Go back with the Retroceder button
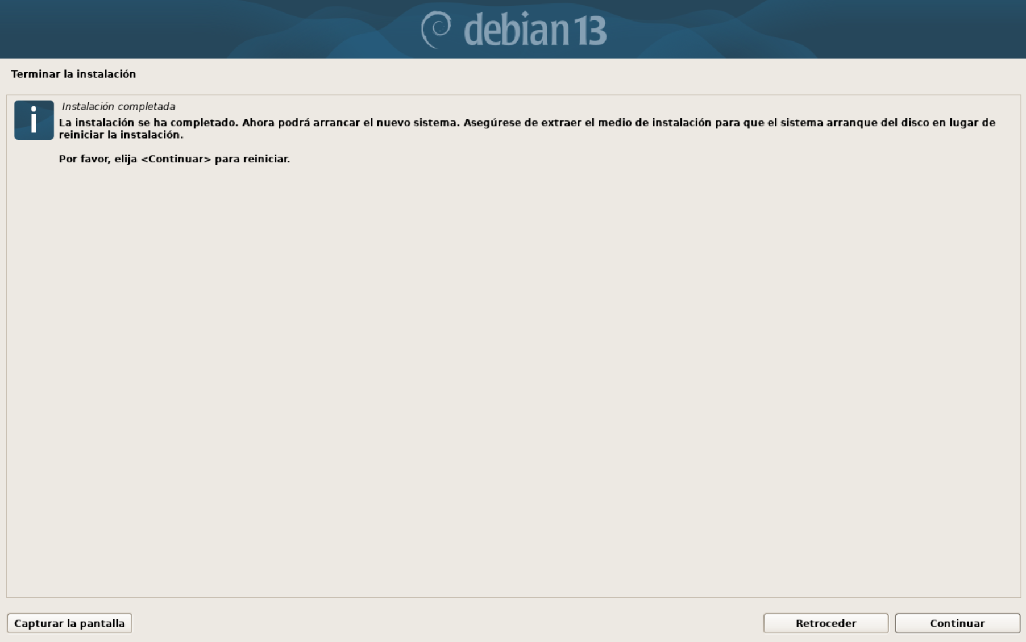Viewport: 1026px width, 642px height. point(825,623)
